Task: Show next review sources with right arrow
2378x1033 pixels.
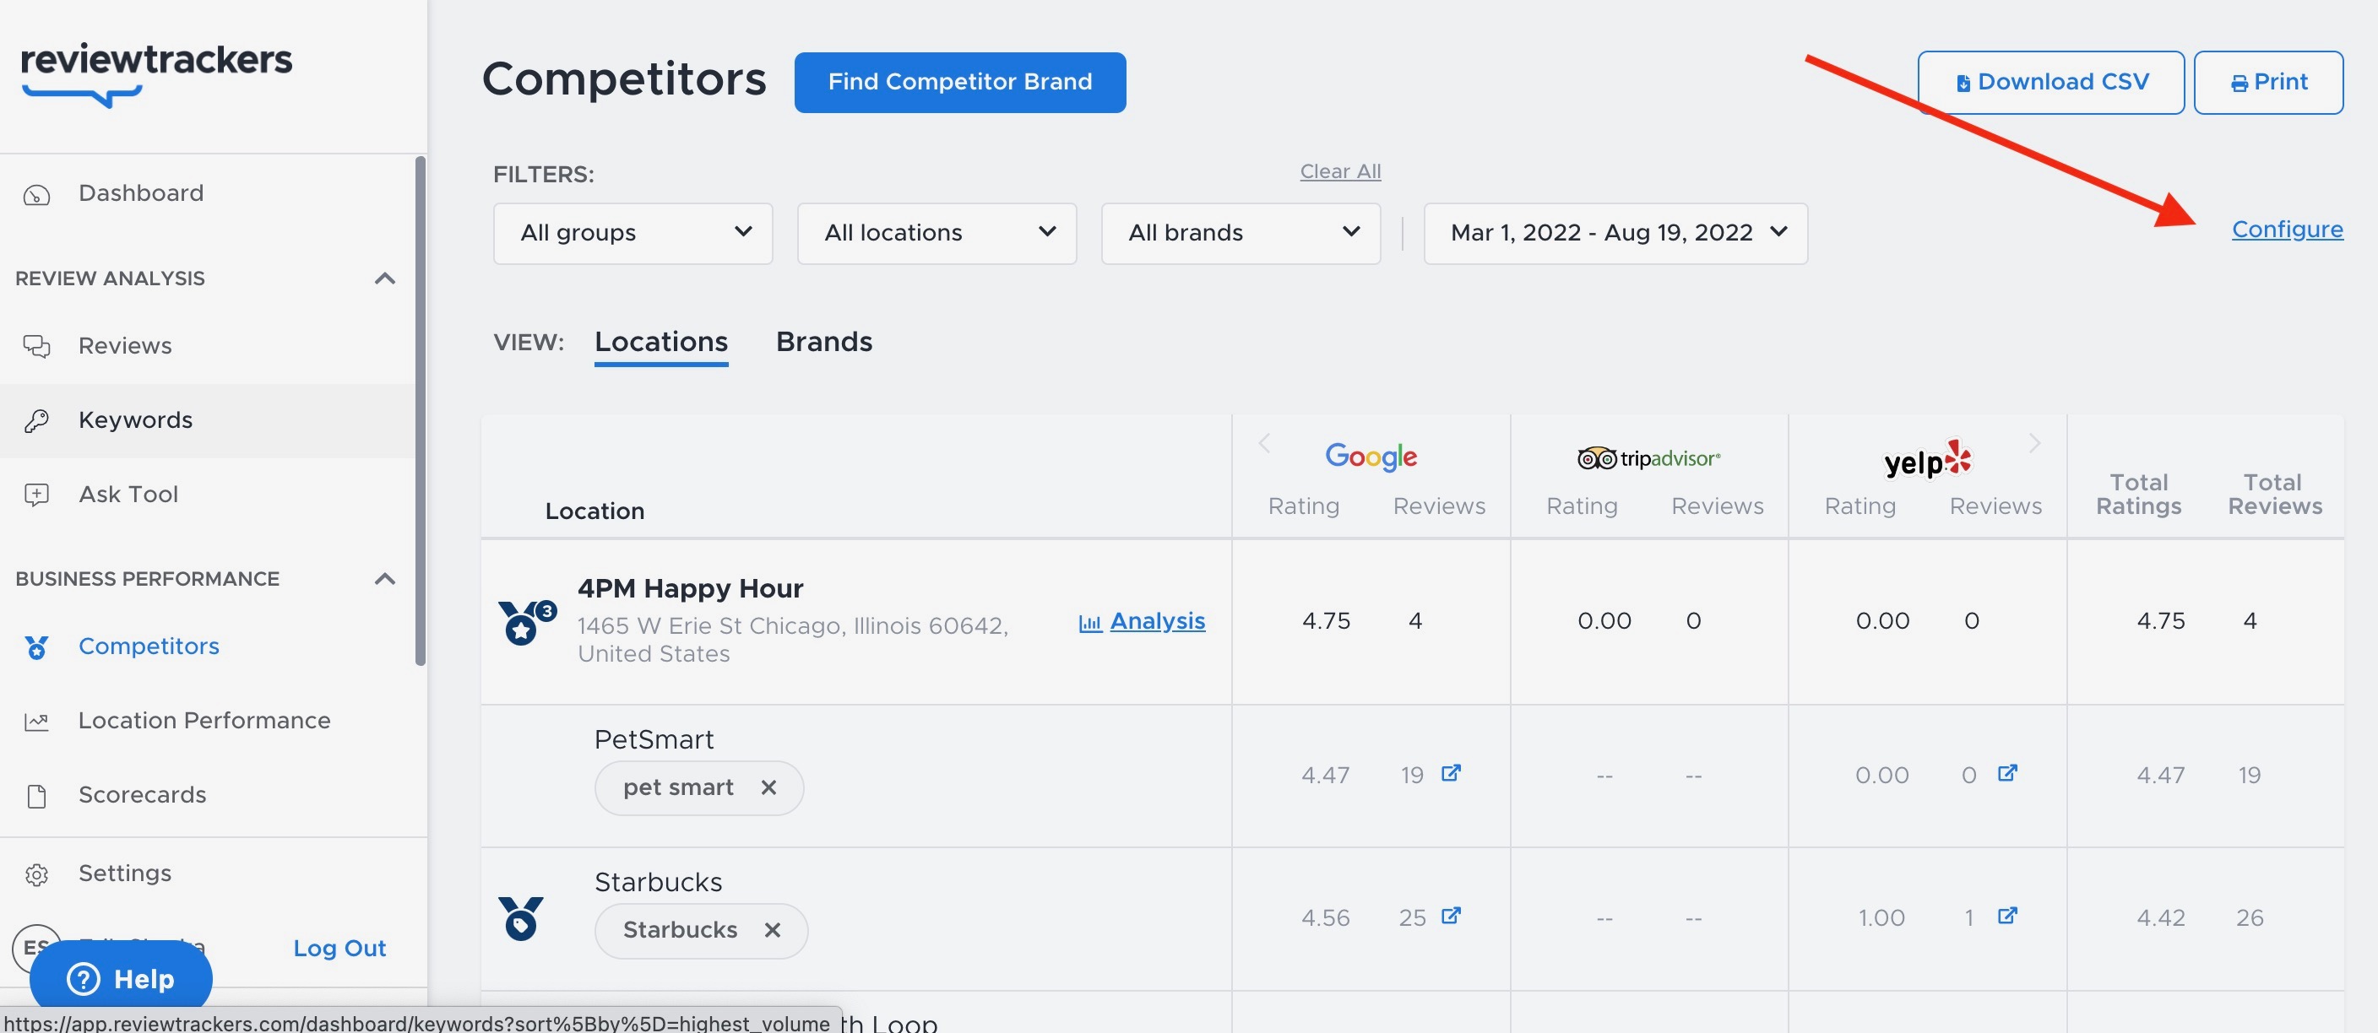Action: [x=2034, y=444]
